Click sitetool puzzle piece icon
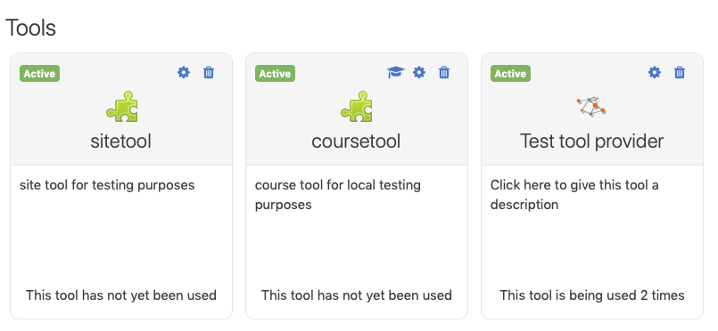 [122, 107]
